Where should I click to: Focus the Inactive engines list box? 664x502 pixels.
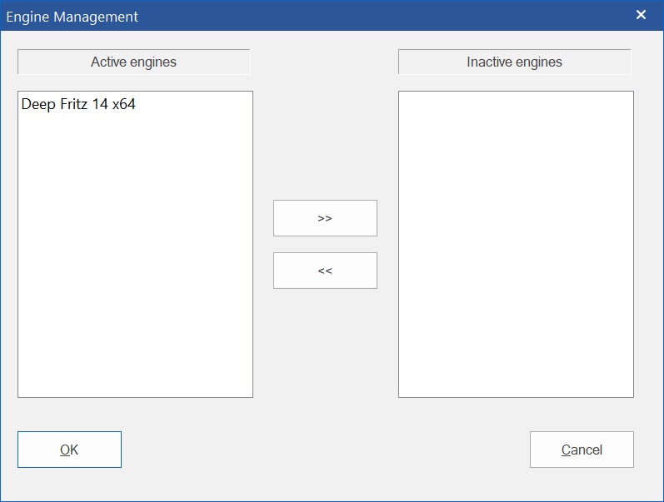[x=516, y=243]
